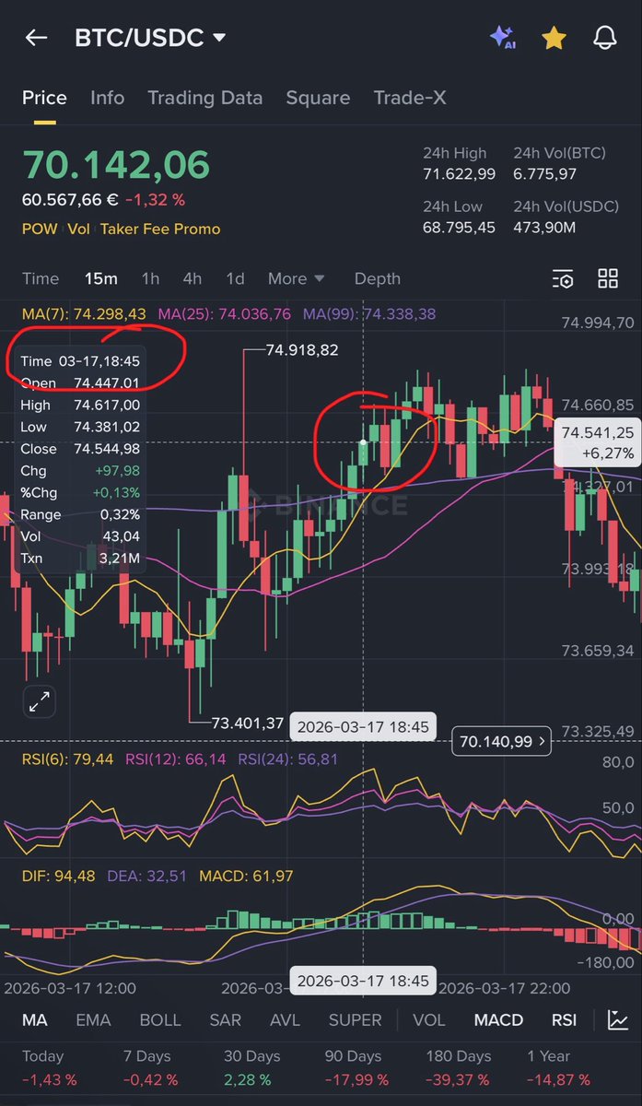Toggle the MA indicator

click(35, 1020)
